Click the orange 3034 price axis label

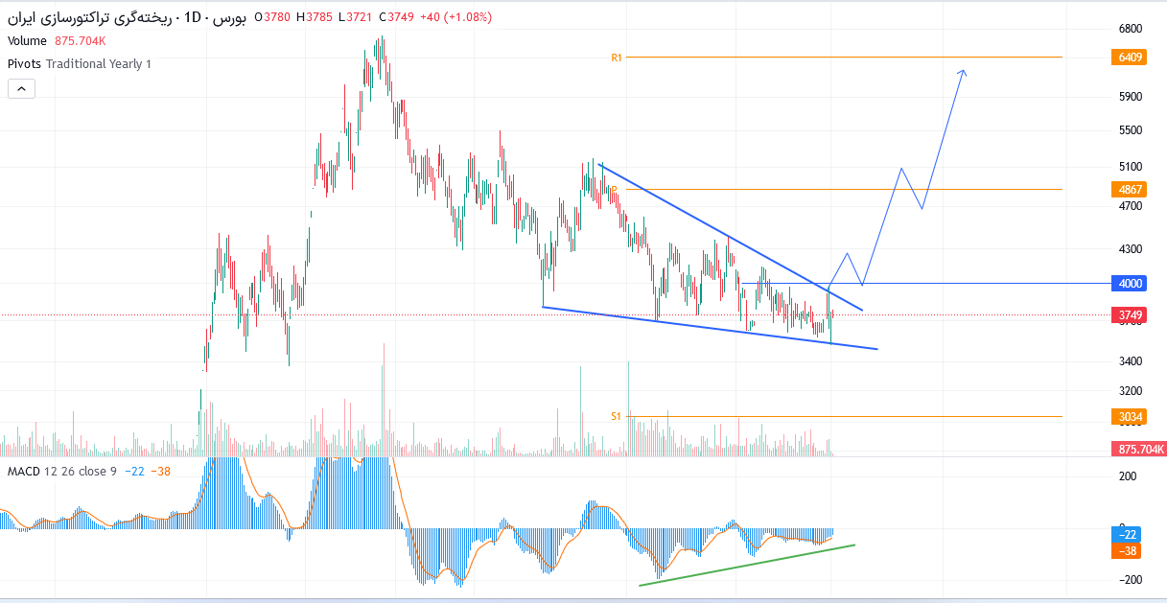(x=1130, y=417)
